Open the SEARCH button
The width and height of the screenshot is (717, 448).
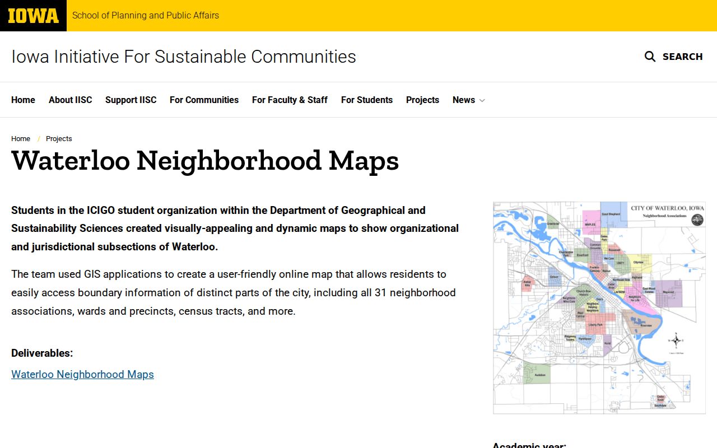[674, 57]
